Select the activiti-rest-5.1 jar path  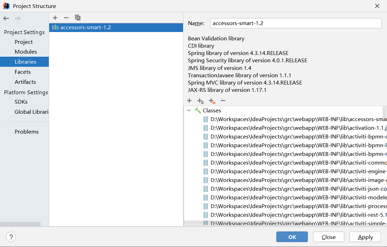[x=298, y=215]
